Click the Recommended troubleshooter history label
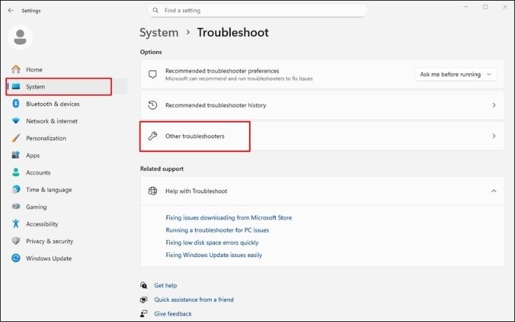 click(x=216, y=105)
